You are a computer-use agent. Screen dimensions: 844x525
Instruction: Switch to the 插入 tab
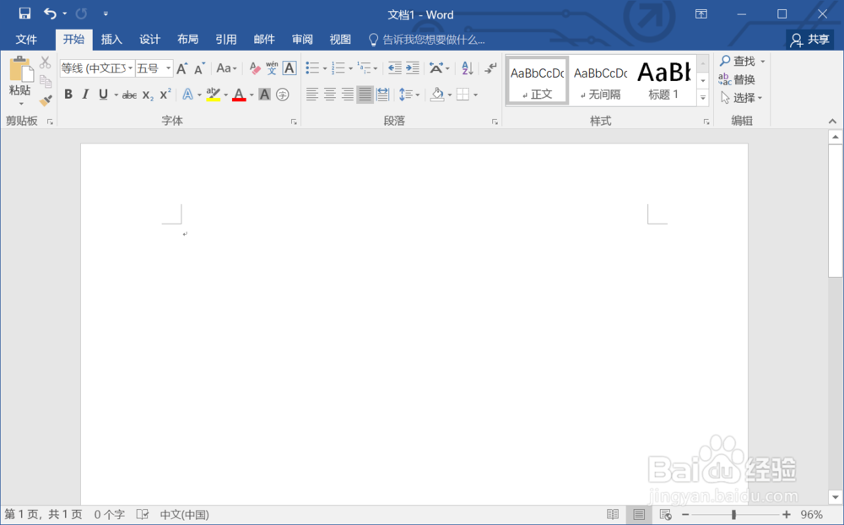(111, 40)
